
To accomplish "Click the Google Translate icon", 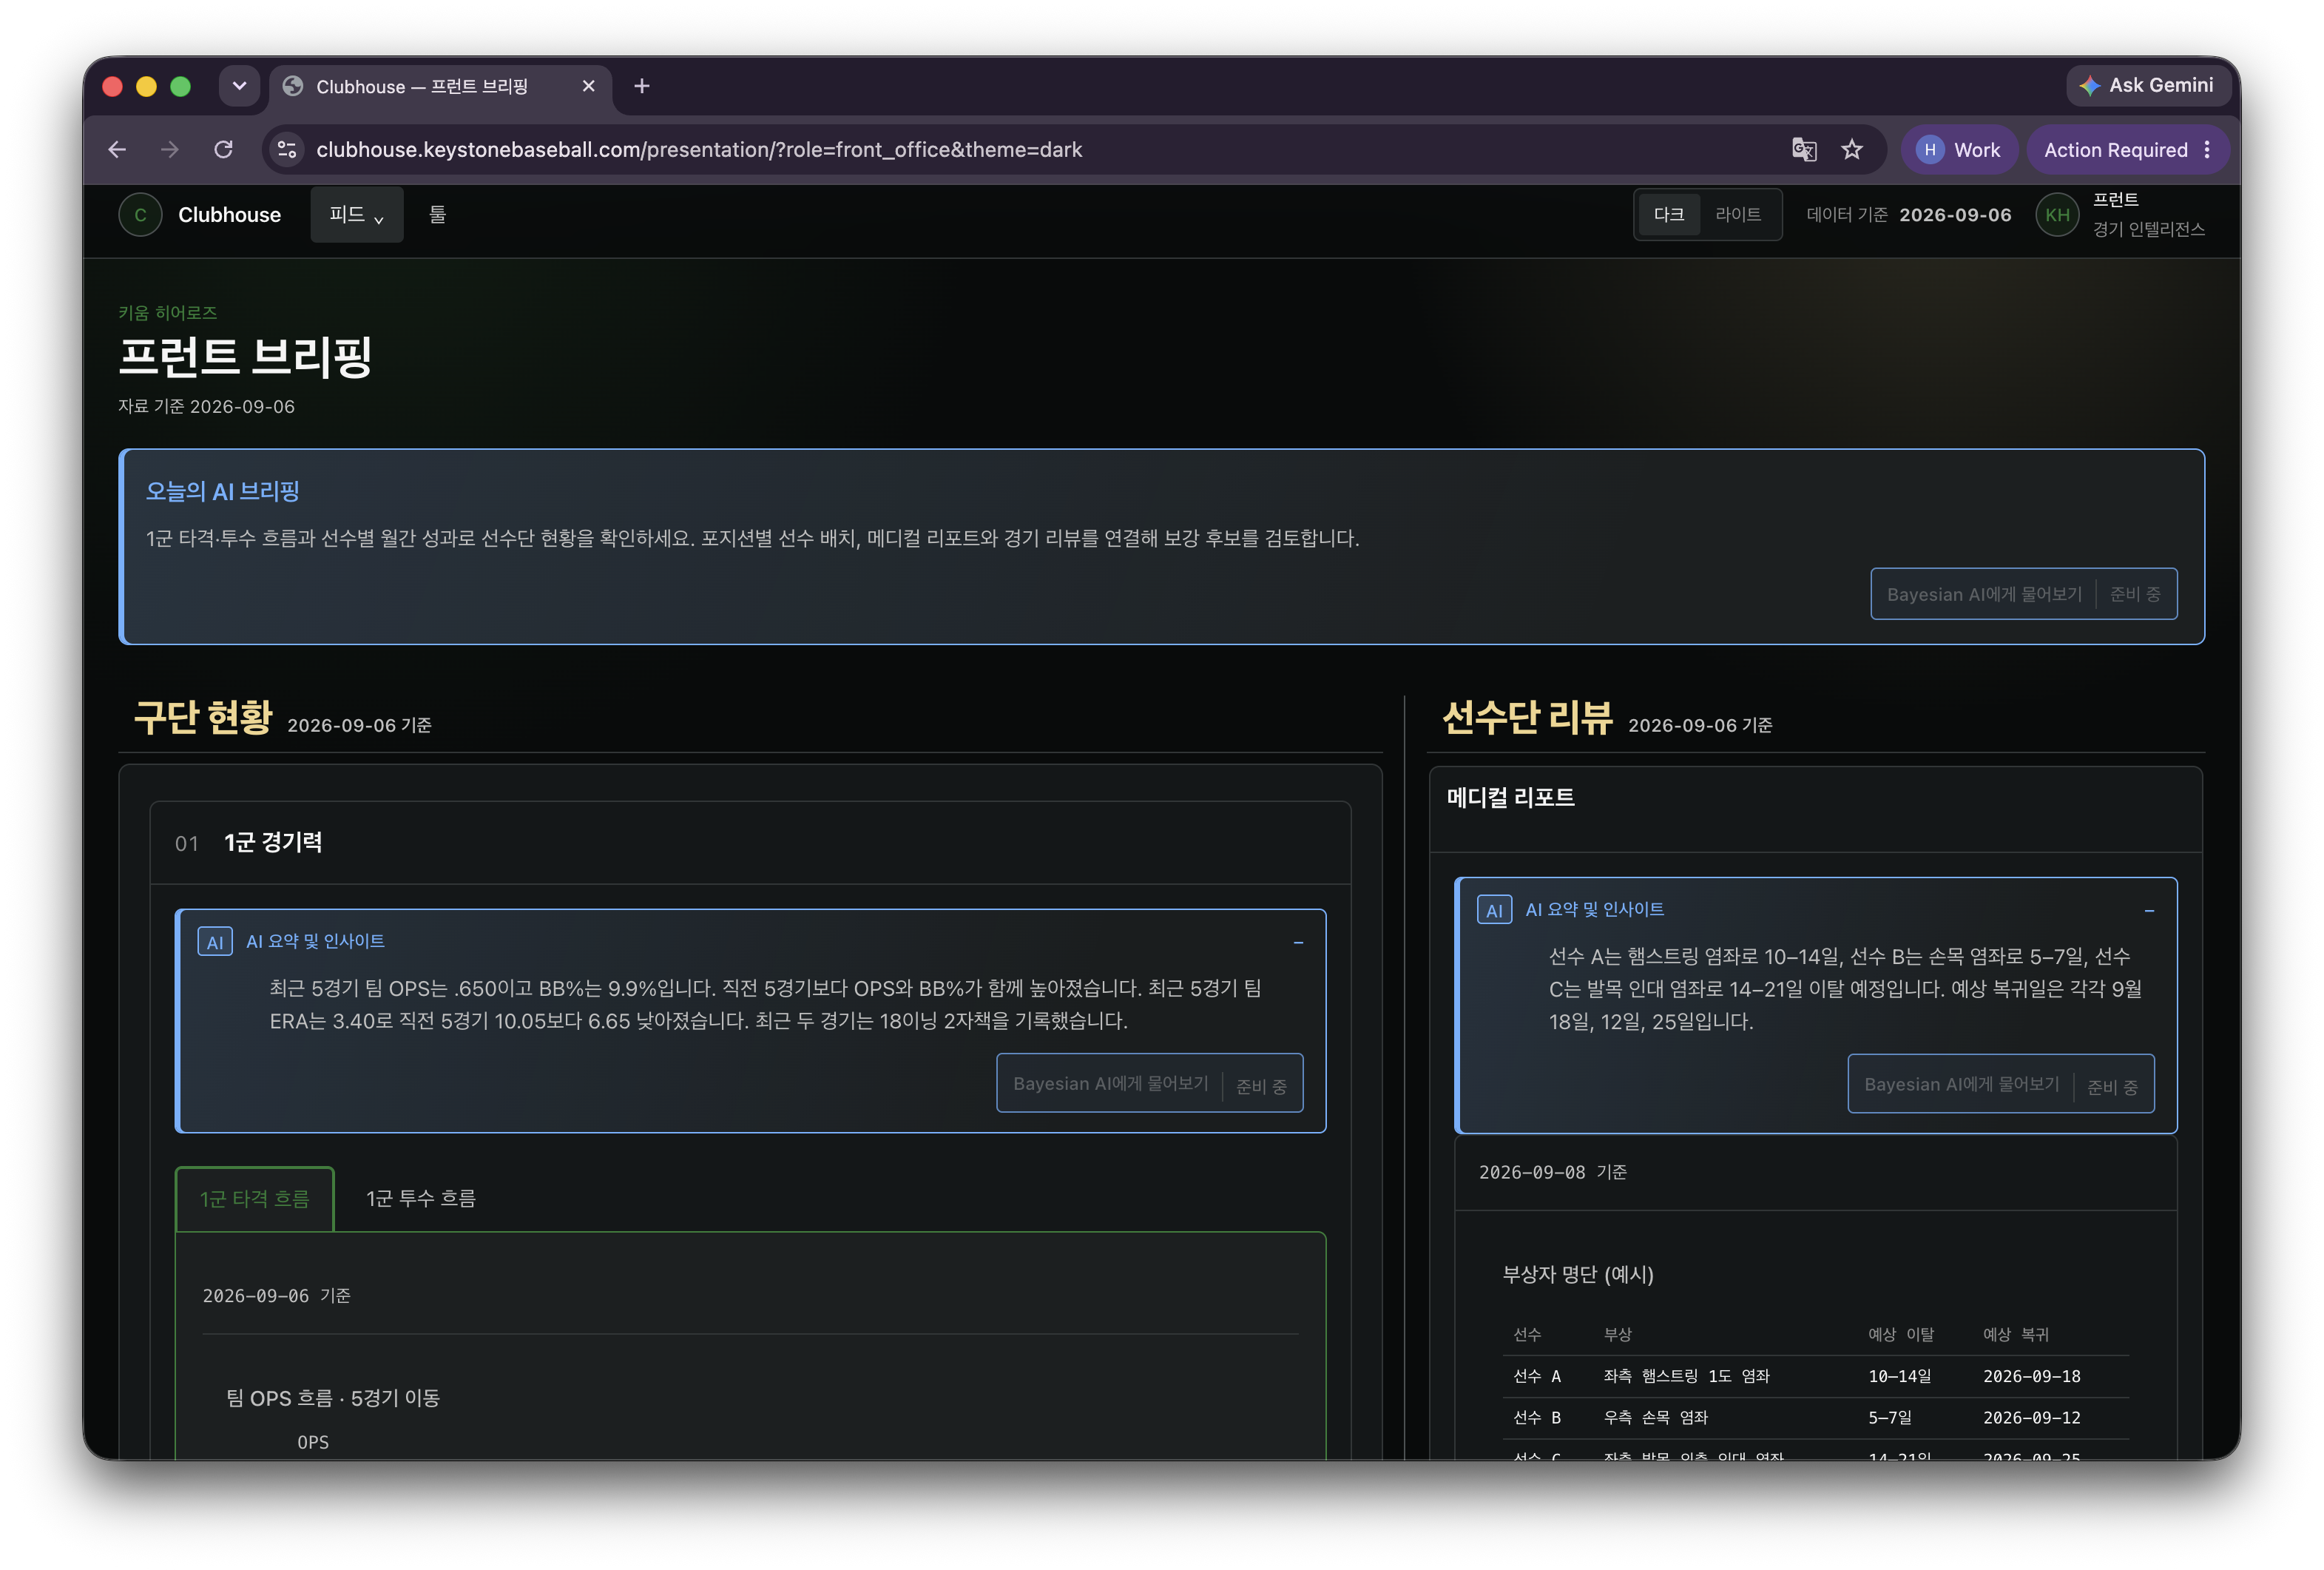I will tap(1804, 150).
